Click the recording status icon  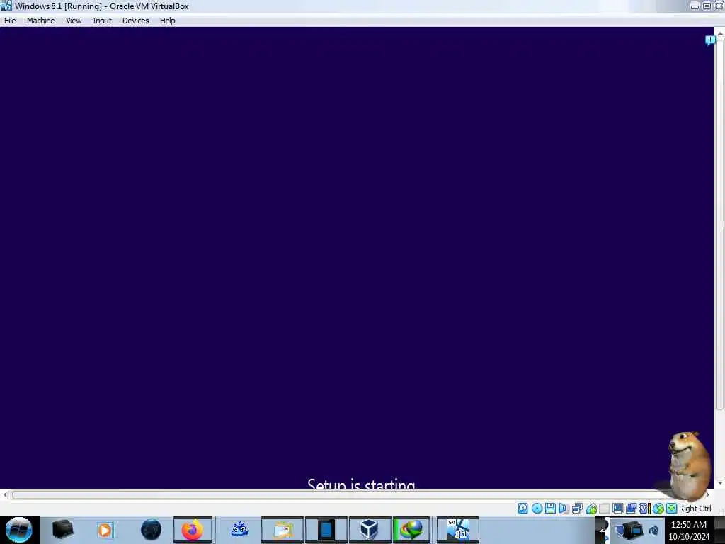coord(631,509)
